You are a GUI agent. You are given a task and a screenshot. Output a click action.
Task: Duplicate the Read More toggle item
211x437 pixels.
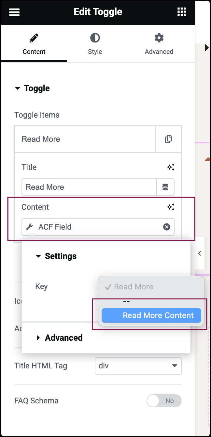tap(168, 139)
